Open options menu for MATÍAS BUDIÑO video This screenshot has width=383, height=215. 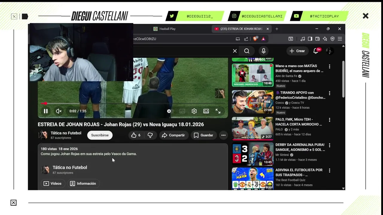pos(329,67)
